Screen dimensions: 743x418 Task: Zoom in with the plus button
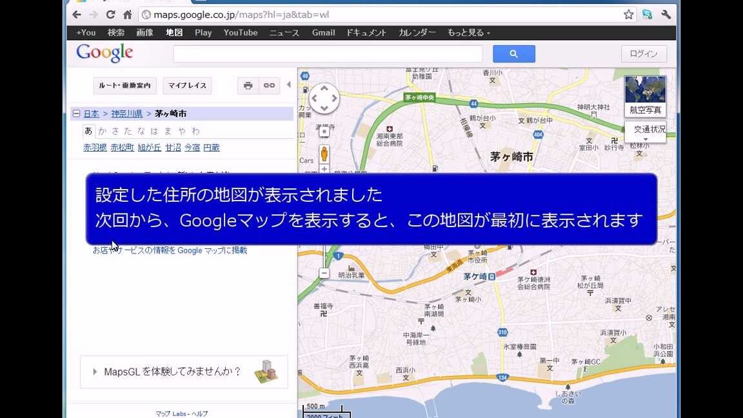point(324,169)
